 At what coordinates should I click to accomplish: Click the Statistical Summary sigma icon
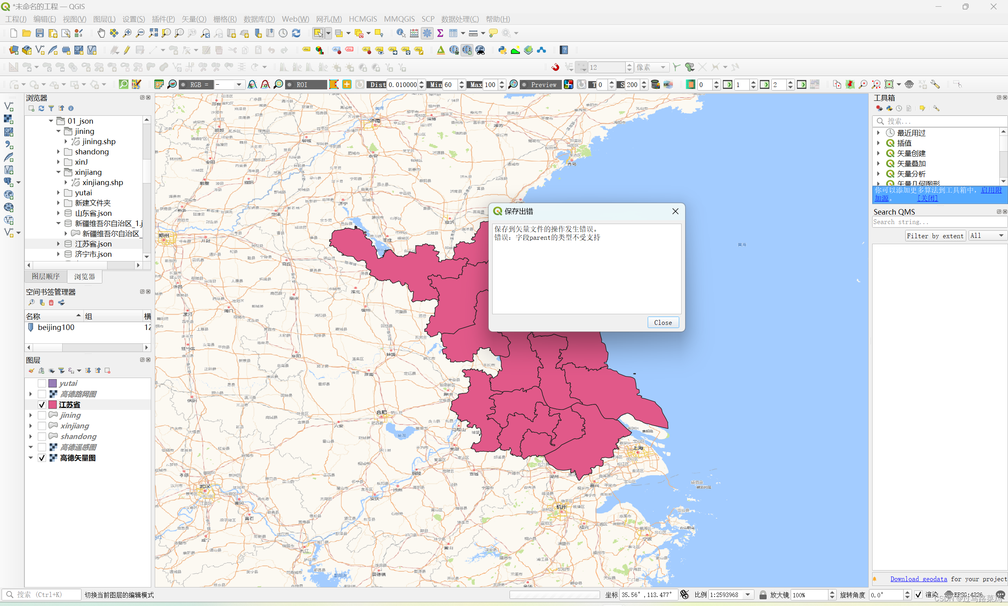click(x=440, y=33)
